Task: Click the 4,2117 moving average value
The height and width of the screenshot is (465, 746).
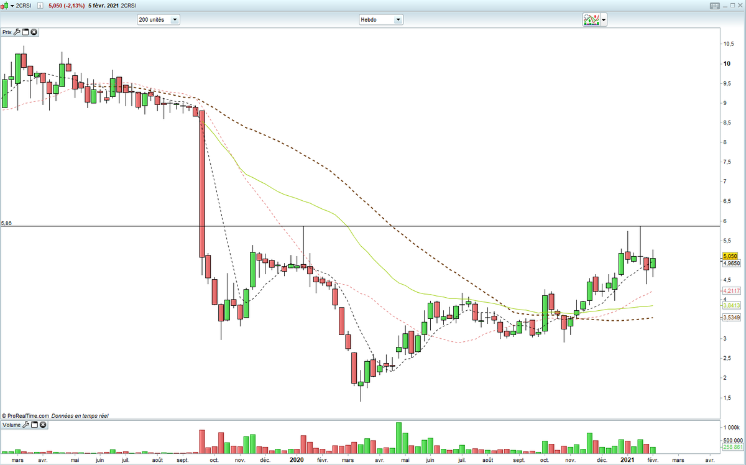Action: pyautogui.click(x=731, y=291)
